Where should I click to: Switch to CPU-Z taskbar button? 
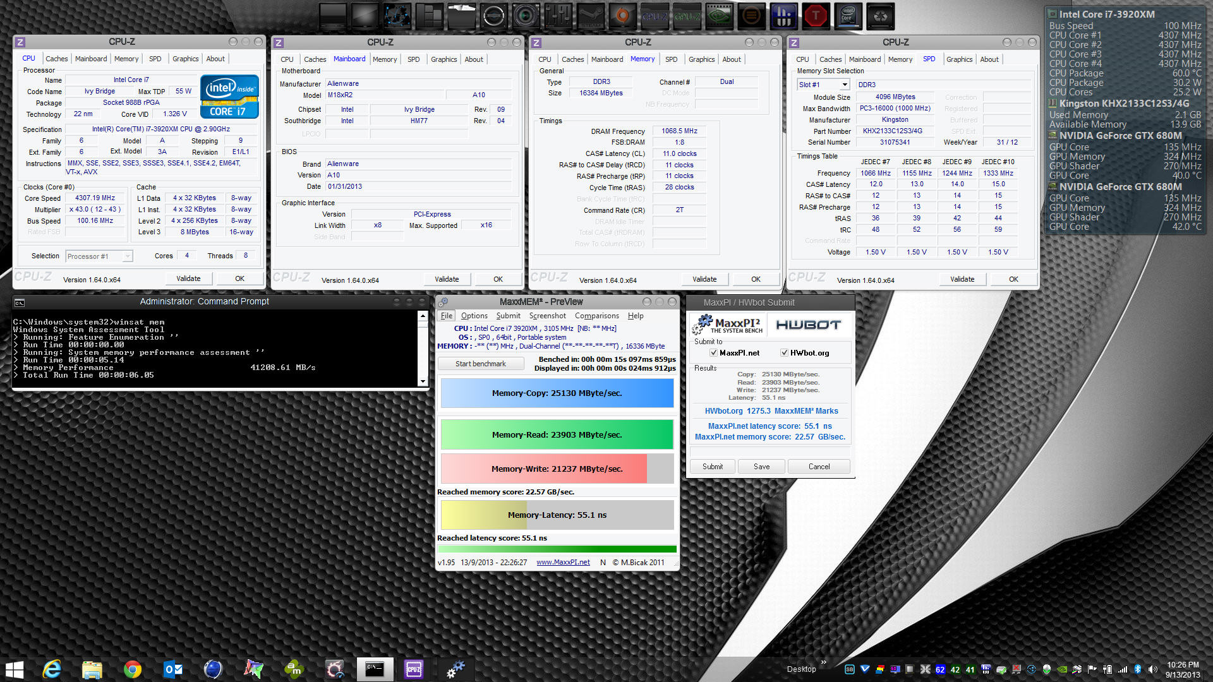point(414,669)
